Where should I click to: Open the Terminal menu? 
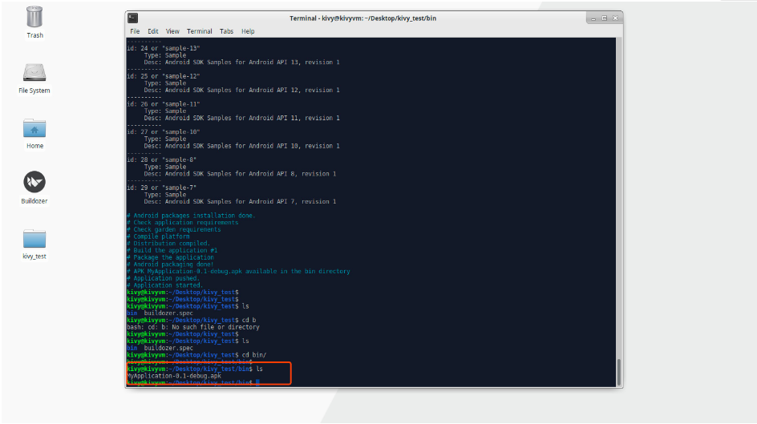200,31
